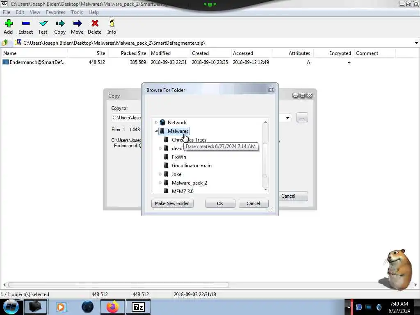Image resolution: width=420 pixels, height=315 pixels.
Task: Expand the Network node
Action: pyautogui.click(x=156, y=122)
